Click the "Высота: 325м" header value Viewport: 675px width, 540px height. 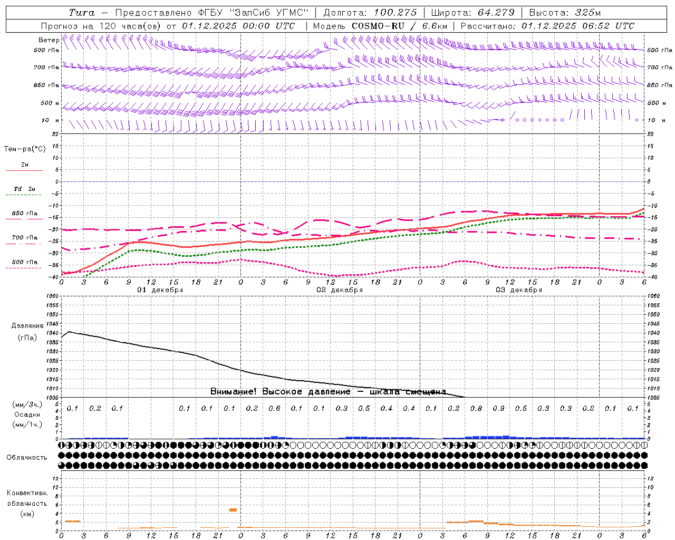coord(565,13)
